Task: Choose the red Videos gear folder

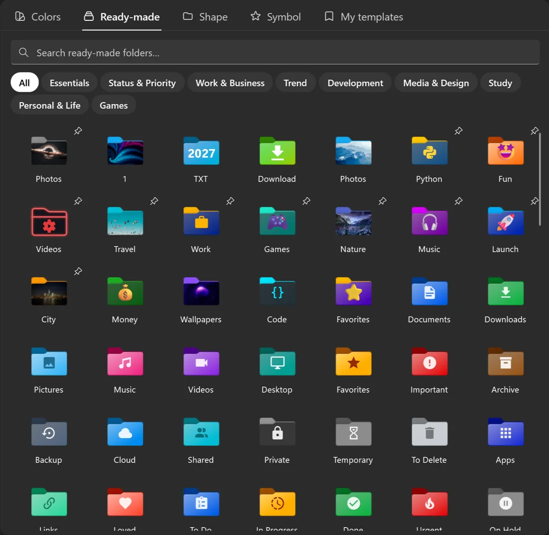Action: click(49, 222)
